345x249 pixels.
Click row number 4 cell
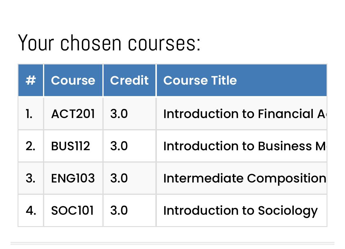click(x=31, y=210)
